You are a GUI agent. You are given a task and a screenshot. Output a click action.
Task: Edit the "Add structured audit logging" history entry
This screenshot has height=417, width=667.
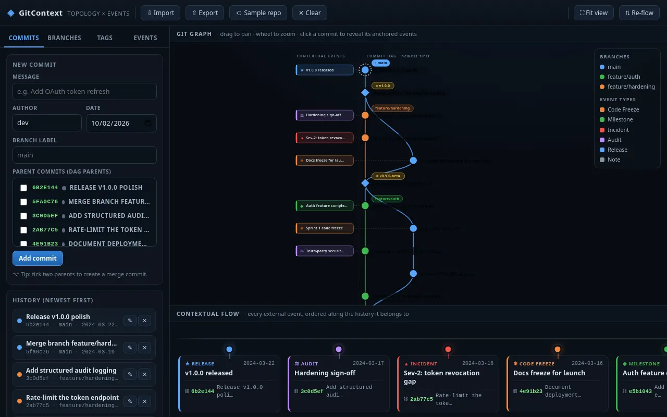(130, 374)
